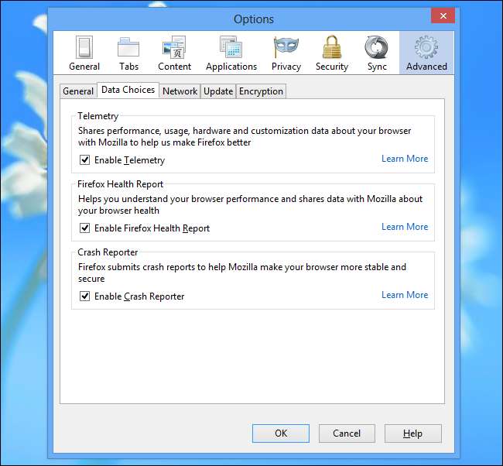Switch to the Network tab
The height and width of the screenshot is (466, 503).
[180, 91]
